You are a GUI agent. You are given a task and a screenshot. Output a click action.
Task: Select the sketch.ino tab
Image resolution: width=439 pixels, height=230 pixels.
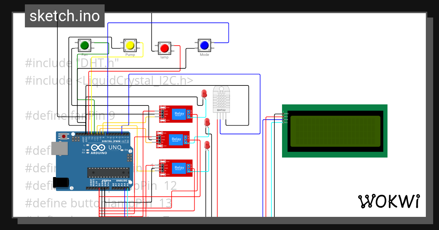point(64,15)
